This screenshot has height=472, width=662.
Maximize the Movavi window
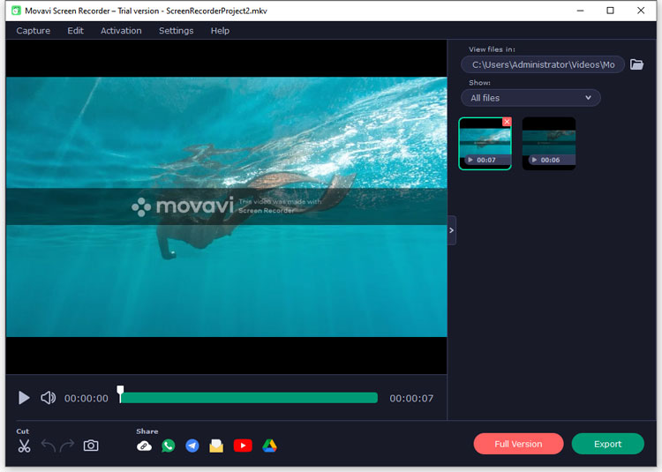coord(610,11)
